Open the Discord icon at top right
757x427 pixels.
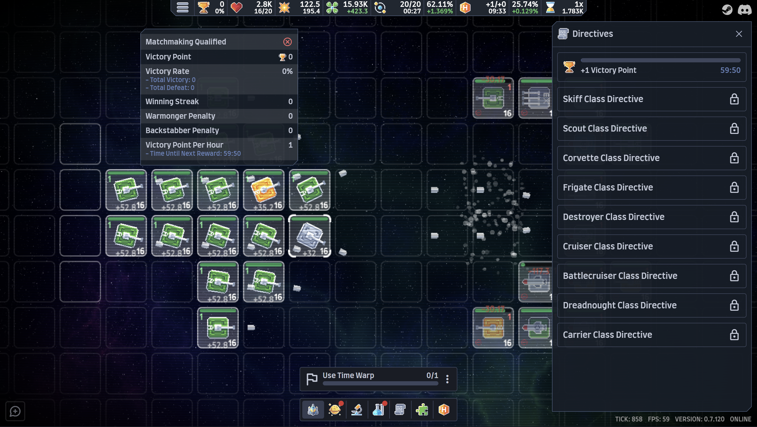pos(744,9)
